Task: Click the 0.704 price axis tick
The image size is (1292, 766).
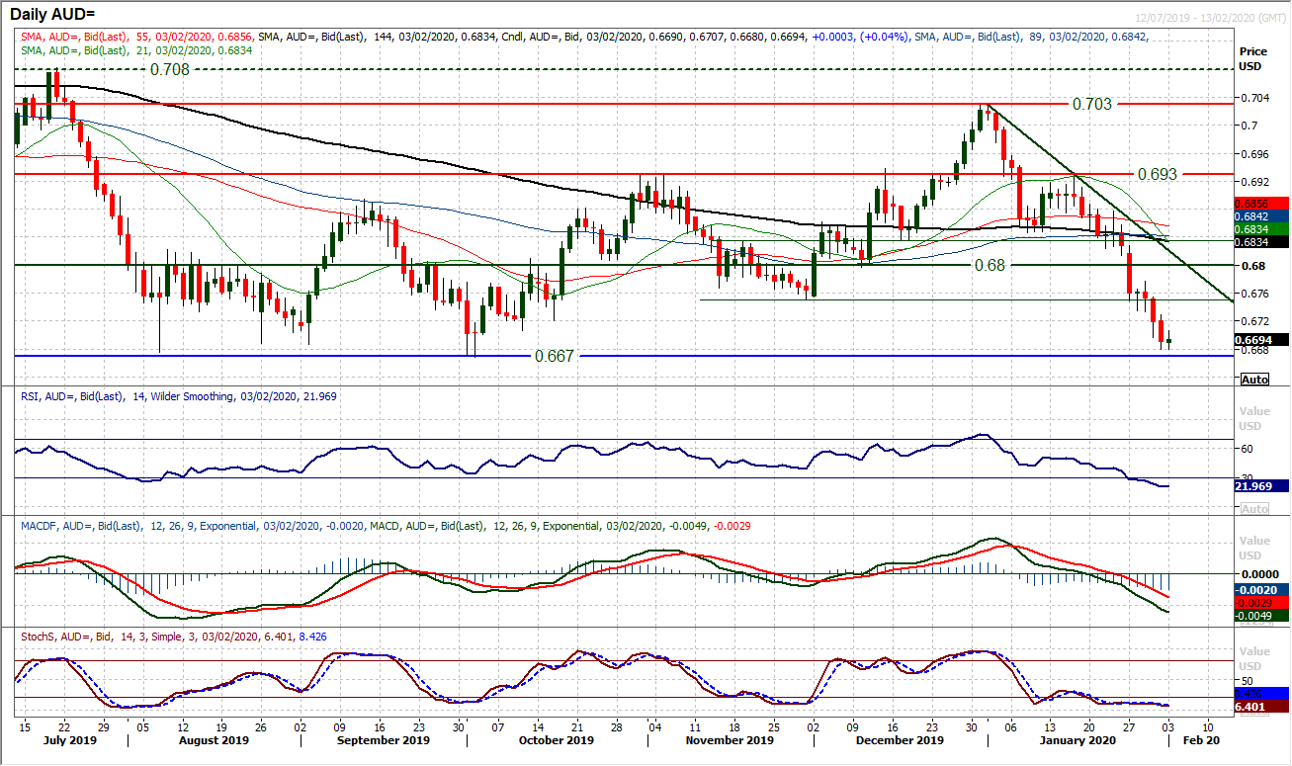Action: pos(1254,98)
